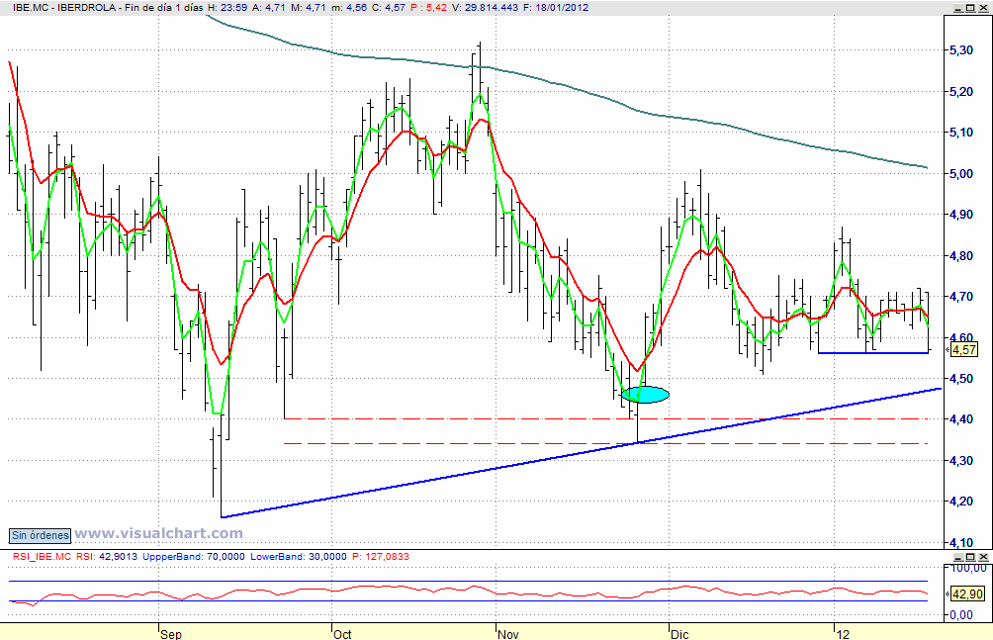Select the cyan ellipse drawing on chart
This screenshot has height=640, width=993.
[x=645, y=395]
